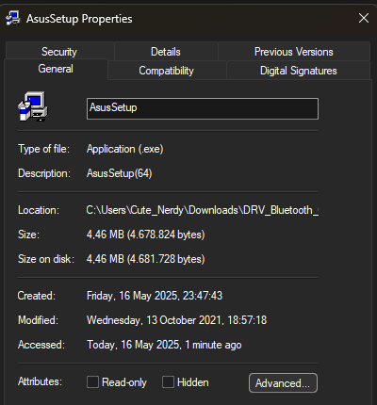Screen dimensions: 377x405
Task: Click the size value '4,46 MB (4.678.824 bytes)'
Action: (x=146, y=235)
